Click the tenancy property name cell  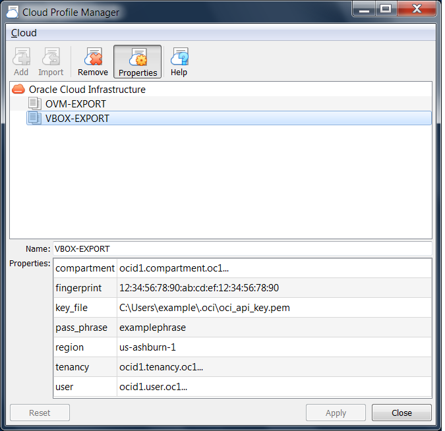(85, 367)
